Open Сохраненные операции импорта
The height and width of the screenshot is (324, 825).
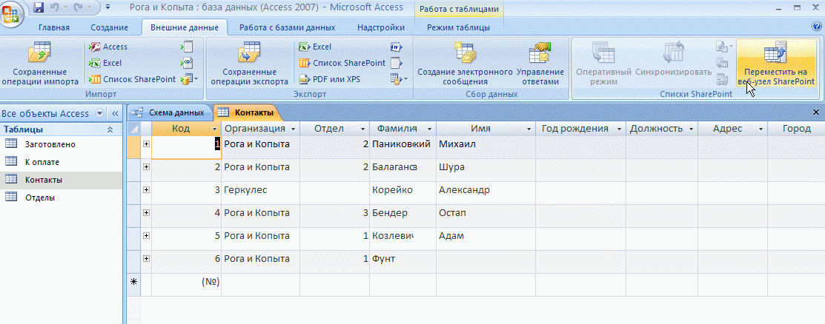click(40, 63)
